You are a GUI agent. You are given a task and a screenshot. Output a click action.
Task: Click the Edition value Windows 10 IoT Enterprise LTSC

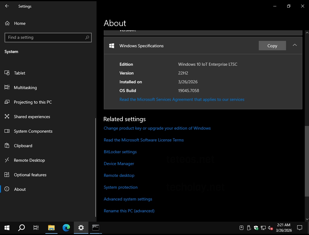coord(208,64)
